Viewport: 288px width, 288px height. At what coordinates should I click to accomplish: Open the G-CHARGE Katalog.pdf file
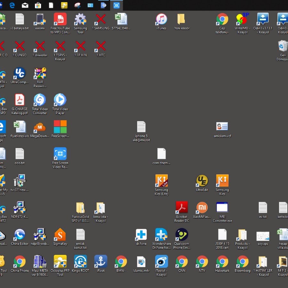click(20, 100)
